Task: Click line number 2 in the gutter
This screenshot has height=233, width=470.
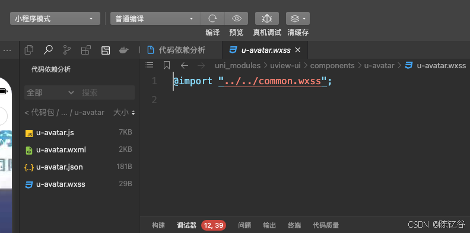Action: coord(154,100)
